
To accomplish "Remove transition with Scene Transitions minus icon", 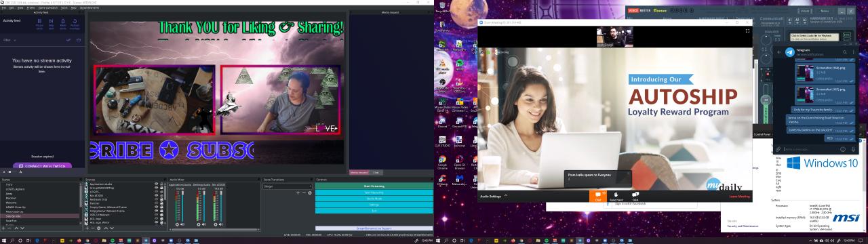I will (x=304, y=192).
